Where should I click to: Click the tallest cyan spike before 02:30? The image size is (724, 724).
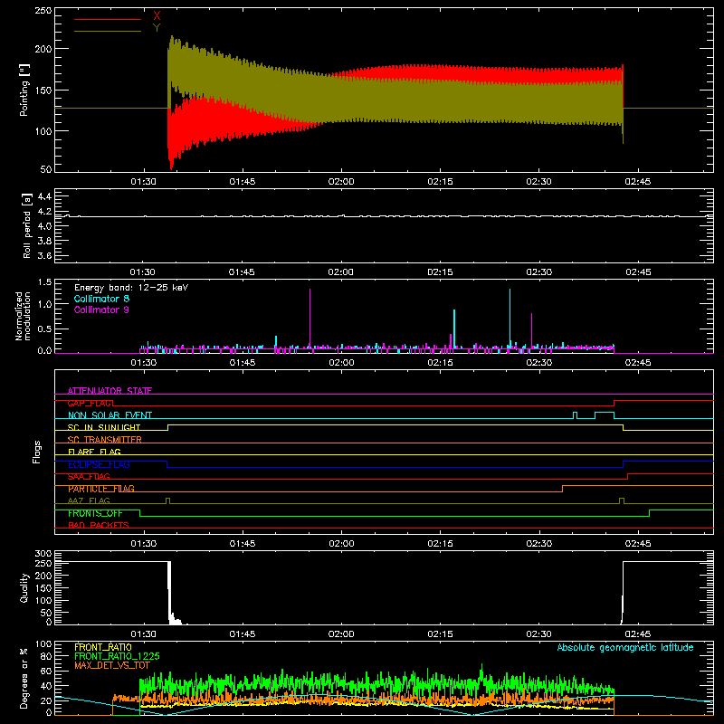[510, 319]
